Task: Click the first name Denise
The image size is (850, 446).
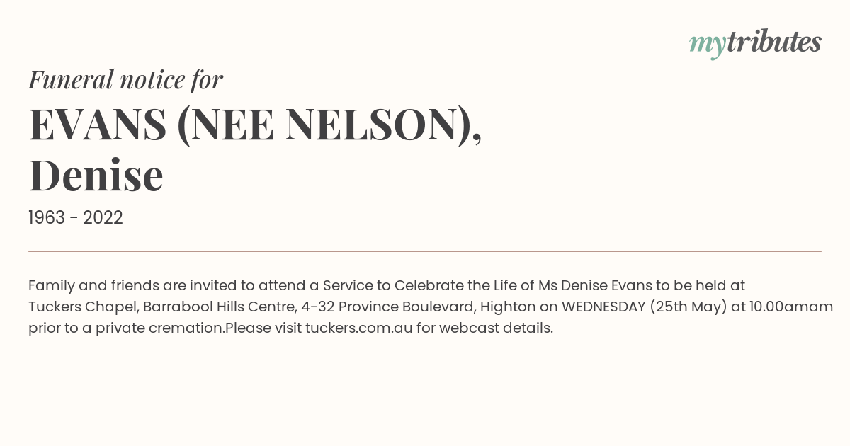Action: coord(96,175)
